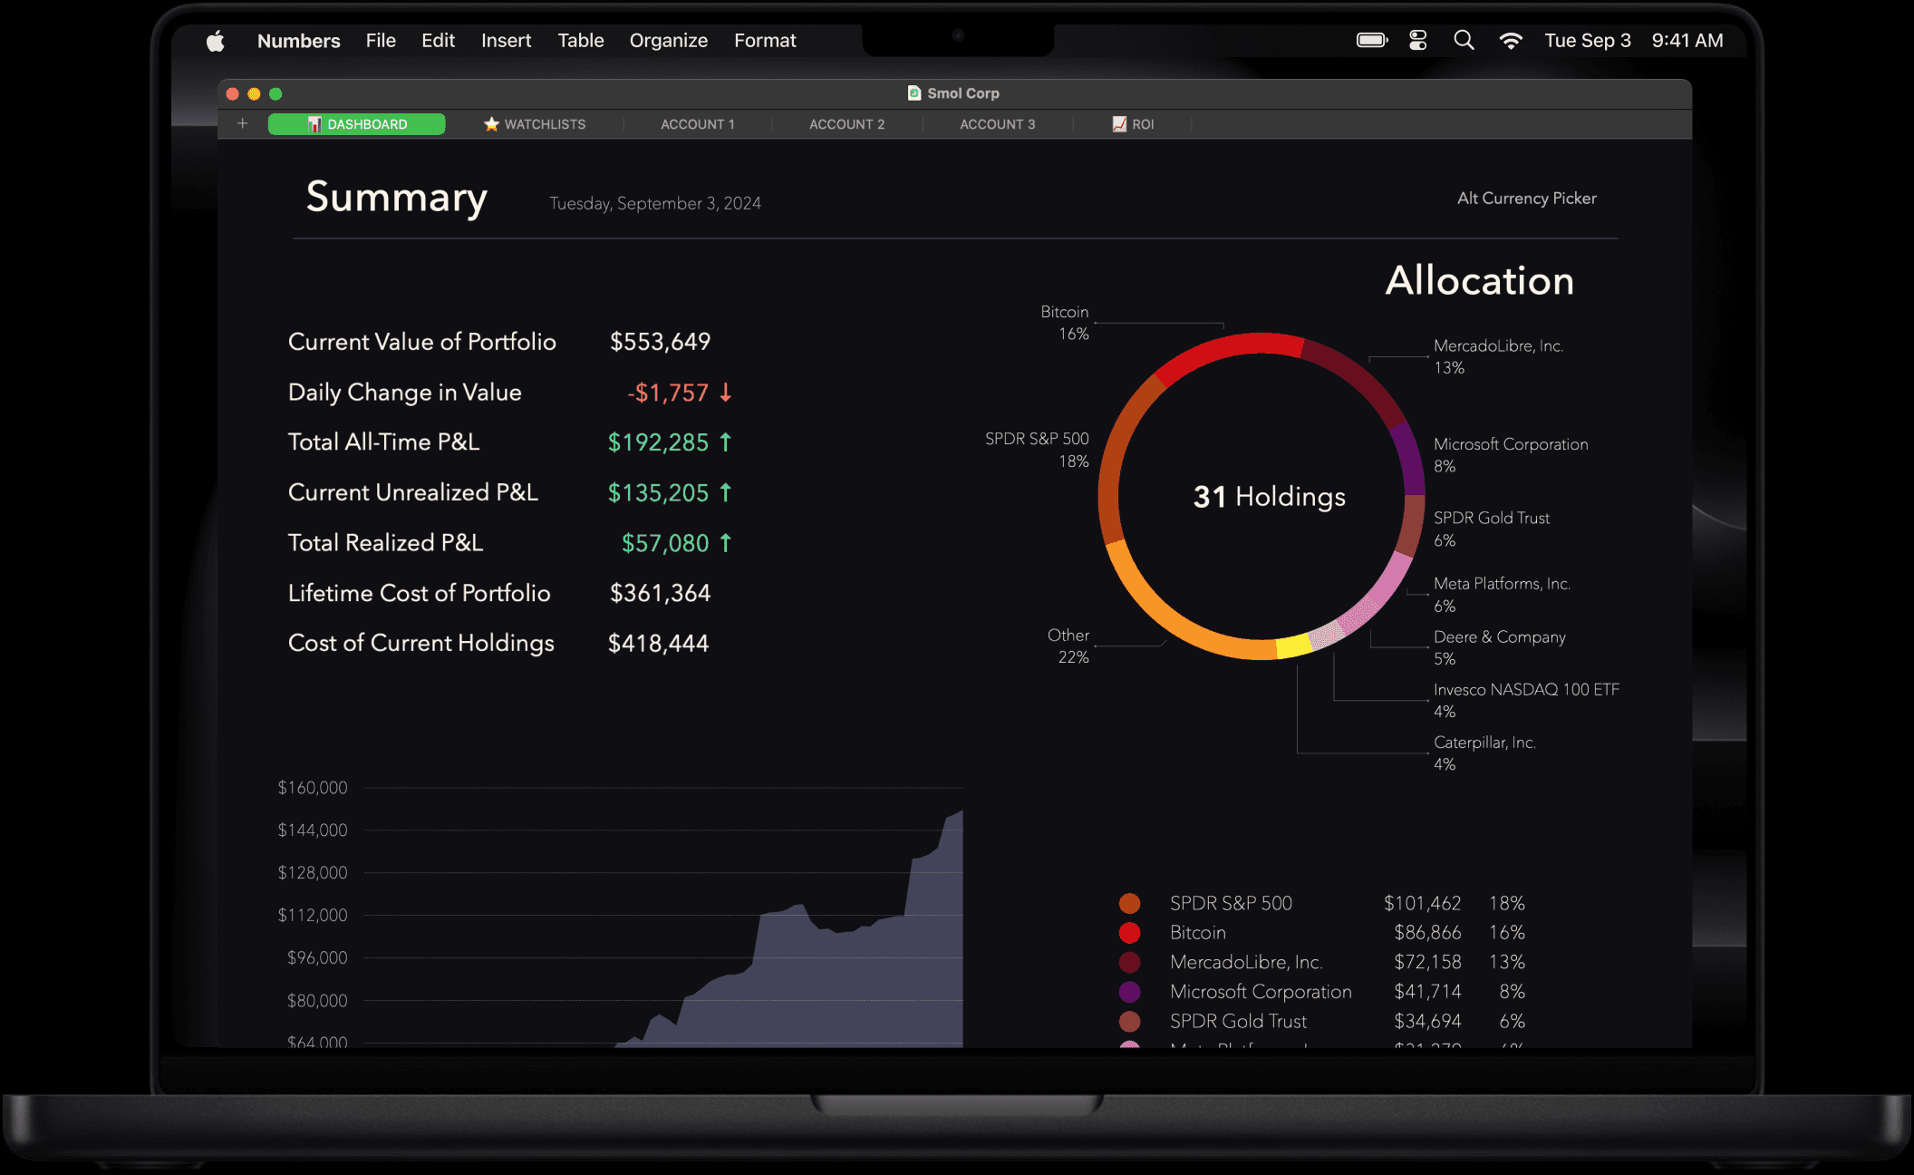The height and width of the screenshot is (1175, 1914).
Task: Add a new sheet with plus button
Action: pyautogui.click(x=242, y=123)
